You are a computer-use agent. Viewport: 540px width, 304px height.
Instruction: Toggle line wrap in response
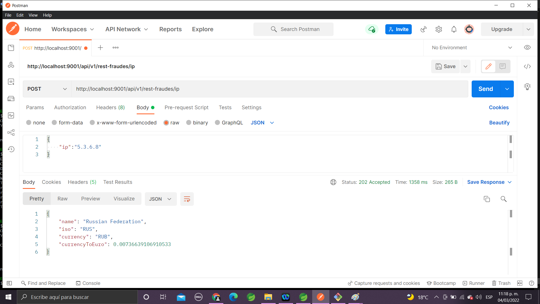pos(187,199)
